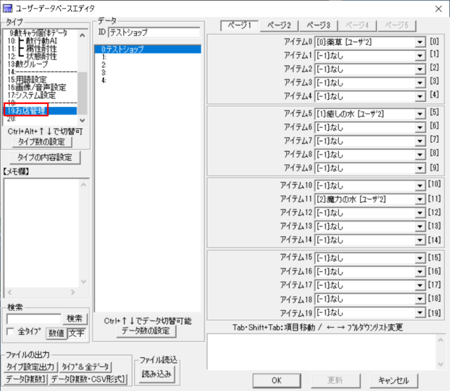Open the アイテム0 dropdown showing 薬草
This screenshot has width=450, height=391.
420,42
